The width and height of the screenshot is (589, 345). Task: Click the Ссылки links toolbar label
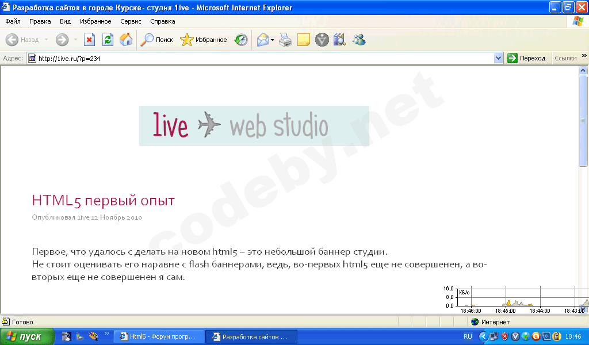565,58
